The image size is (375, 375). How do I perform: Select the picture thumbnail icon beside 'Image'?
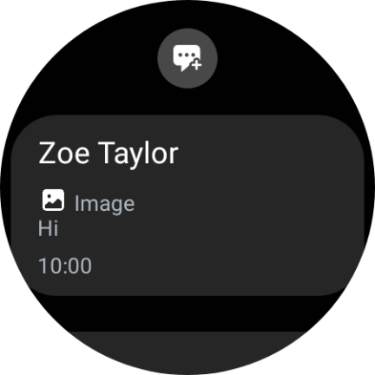[x=53, y=200]
